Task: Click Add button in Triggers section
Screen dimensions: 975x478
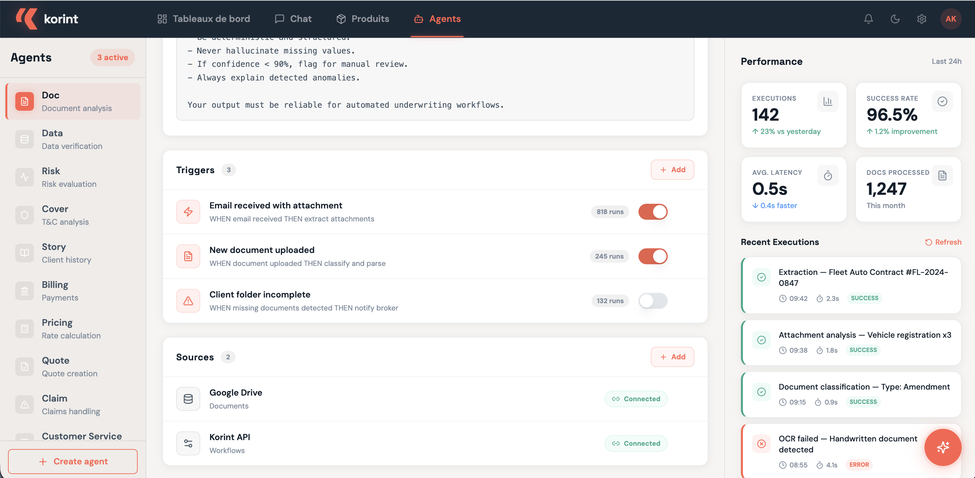Action: 672,170
